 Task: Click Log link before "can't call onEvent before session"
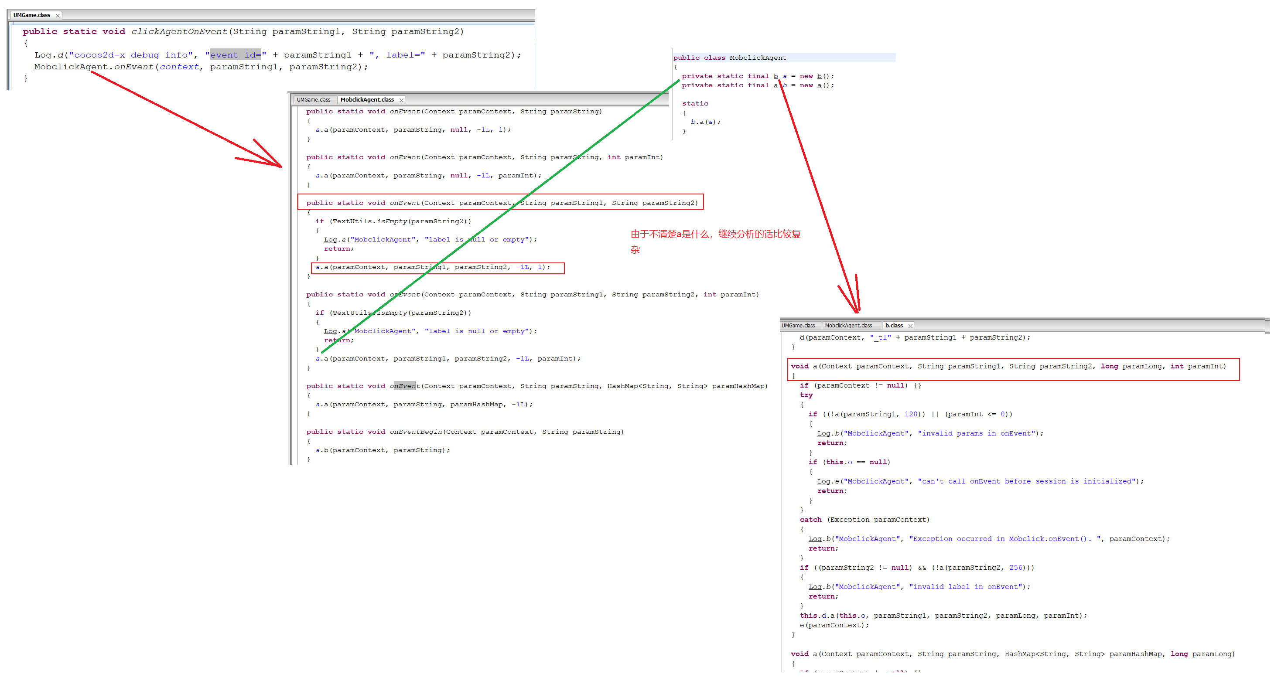click(x=823, y=482)
